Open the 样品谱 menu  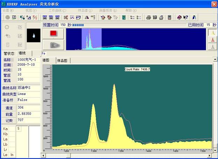(x=85, y=10)
